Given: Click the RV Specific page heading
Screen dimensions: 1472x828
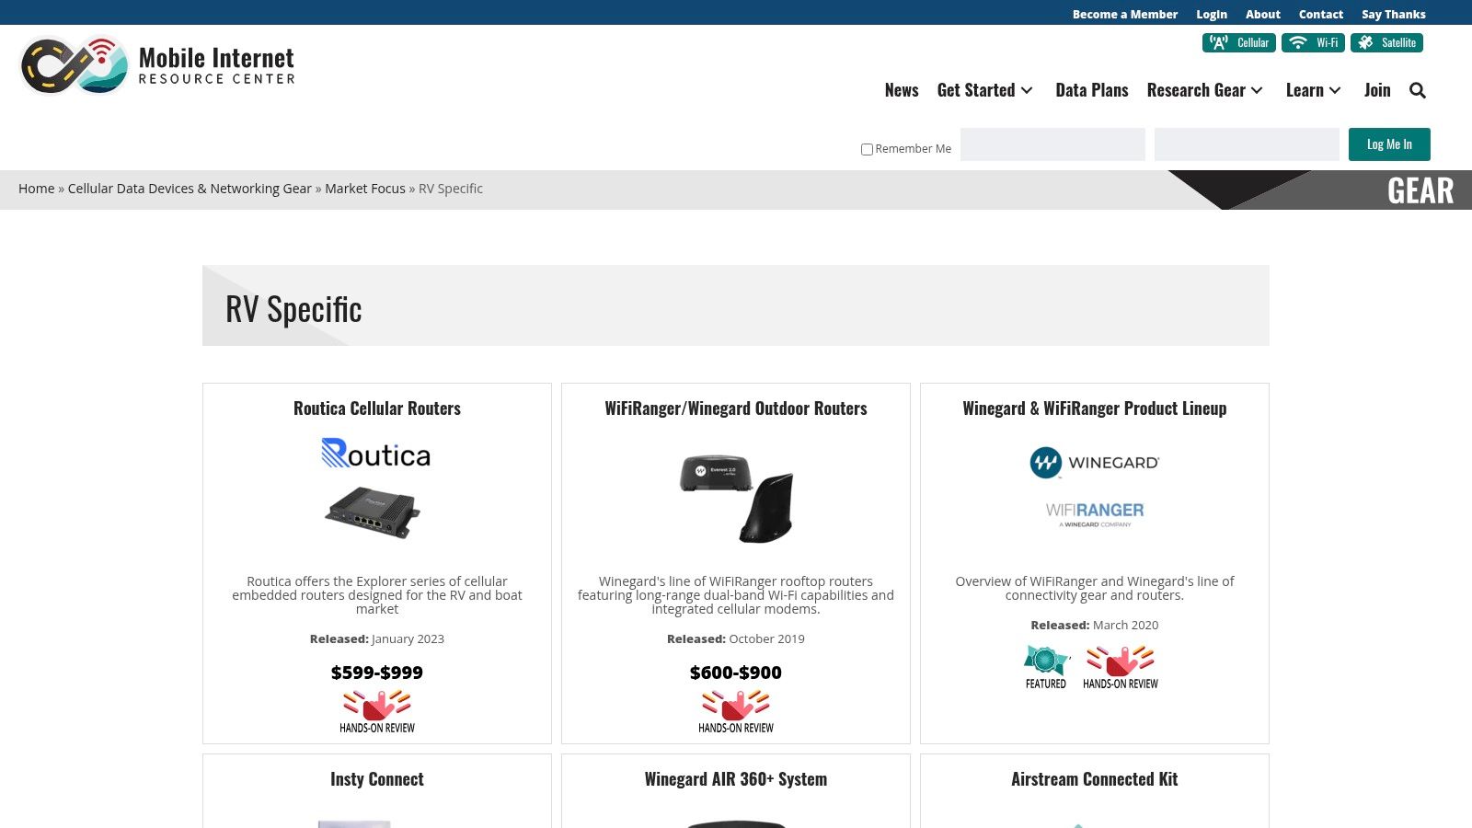Looking at the screenshot, I should 293,309.
